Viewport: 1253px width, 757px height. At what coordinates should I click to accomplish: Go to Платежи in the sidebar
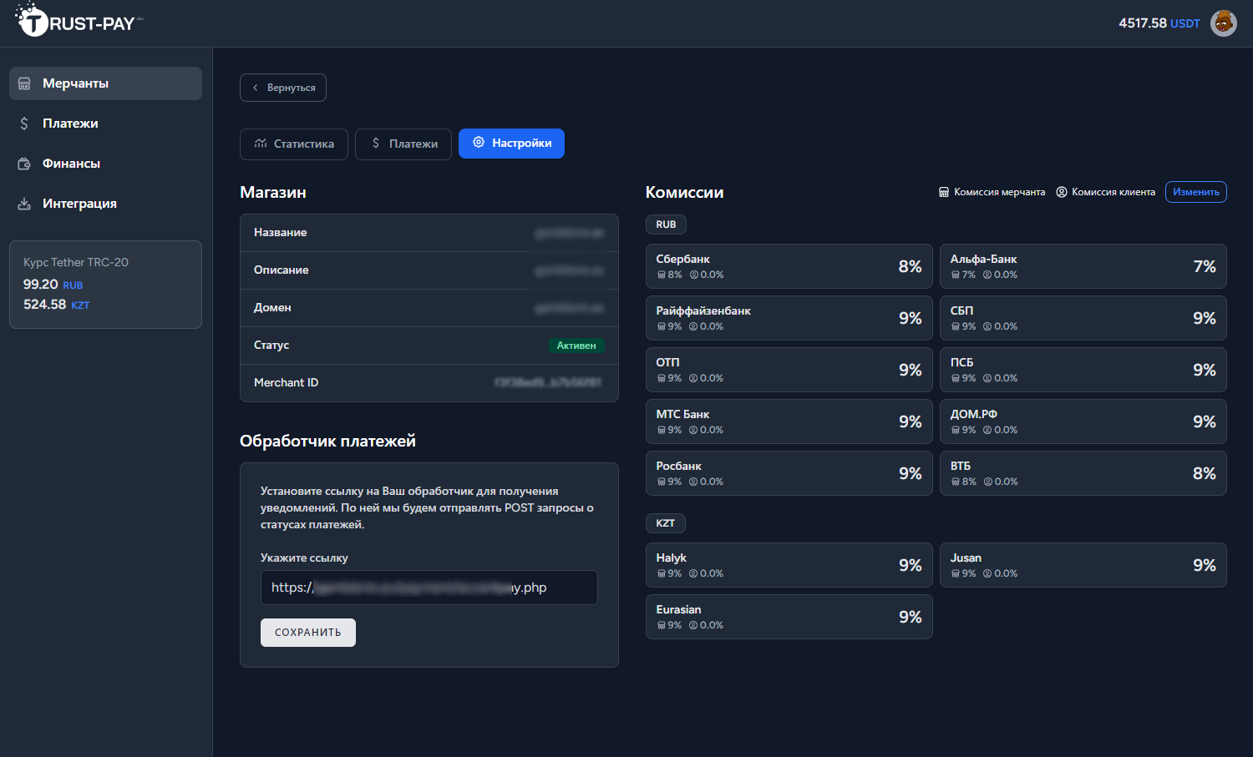[x=105, y=124]
